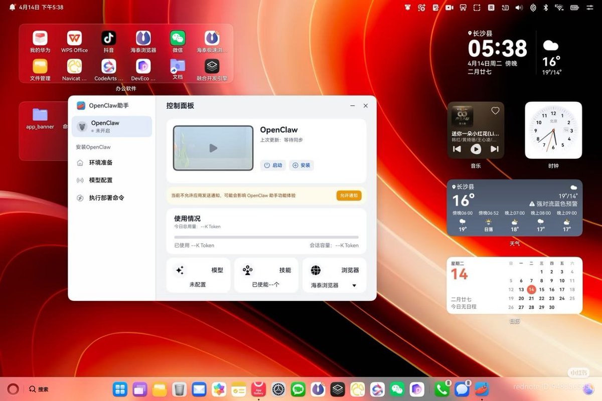Open AppGallery in the dock

[x=258, y=389]
